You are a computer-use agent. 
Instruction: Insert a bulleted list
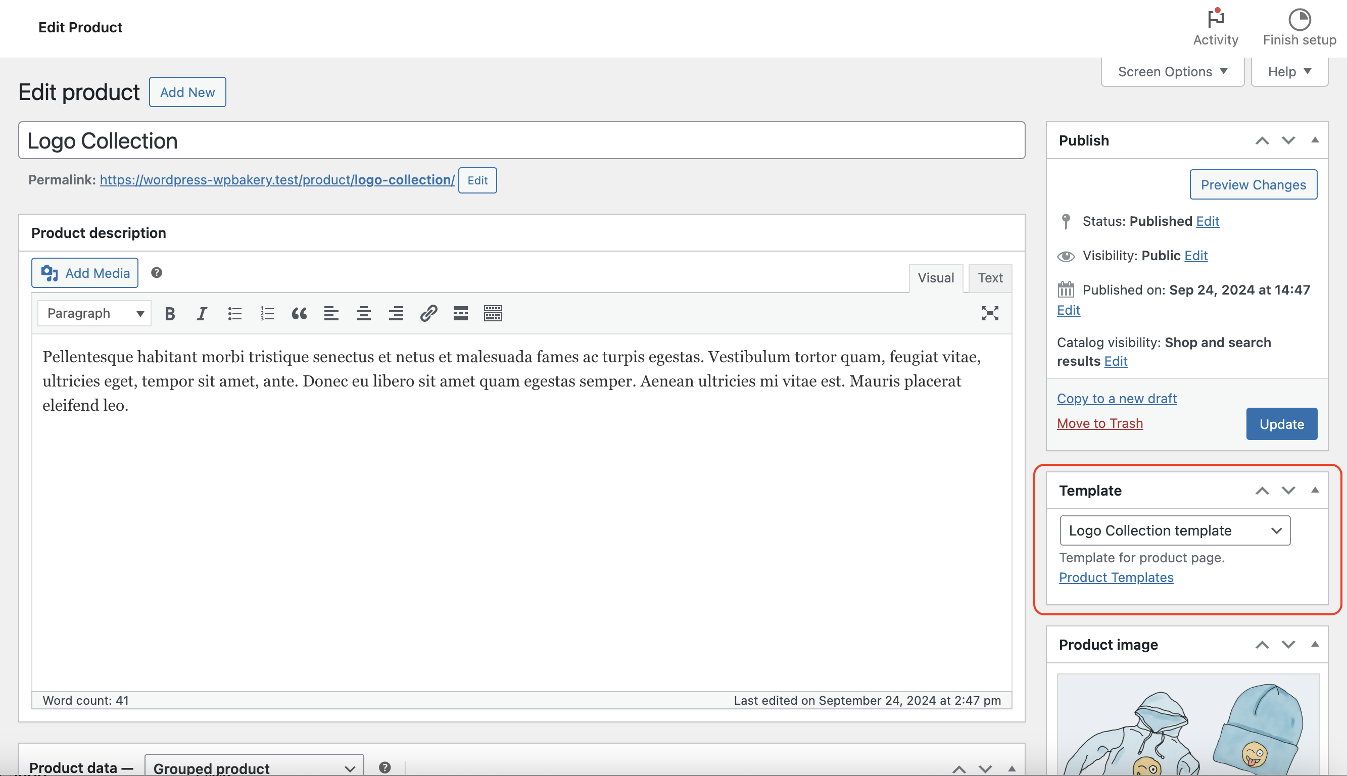coord(234,313)
